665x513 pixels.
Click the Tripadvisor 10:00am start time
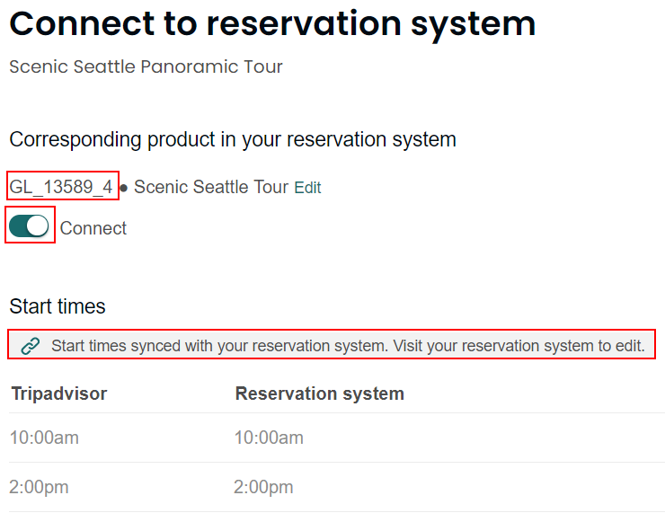tap(44, 438)
